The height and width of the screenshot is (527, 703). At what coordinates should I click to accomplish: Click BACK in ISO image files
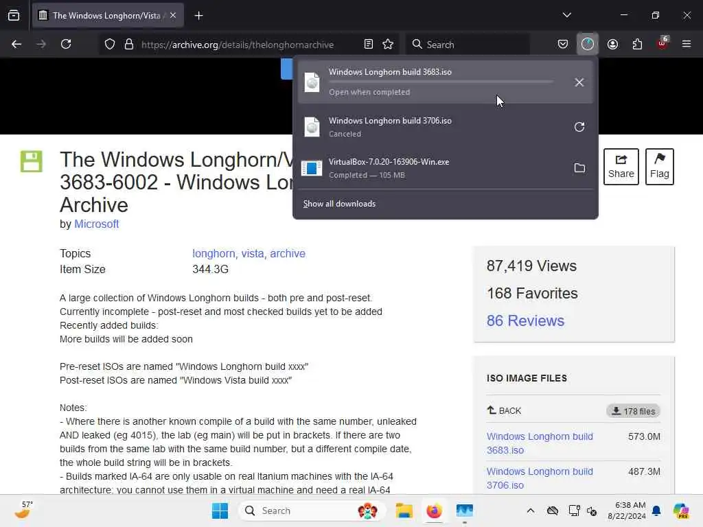[504, 410]
